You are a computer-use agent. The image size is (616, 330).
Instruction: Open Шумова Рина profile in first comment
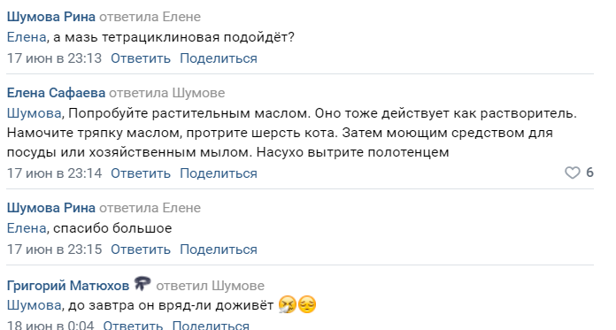pos(51,17)
